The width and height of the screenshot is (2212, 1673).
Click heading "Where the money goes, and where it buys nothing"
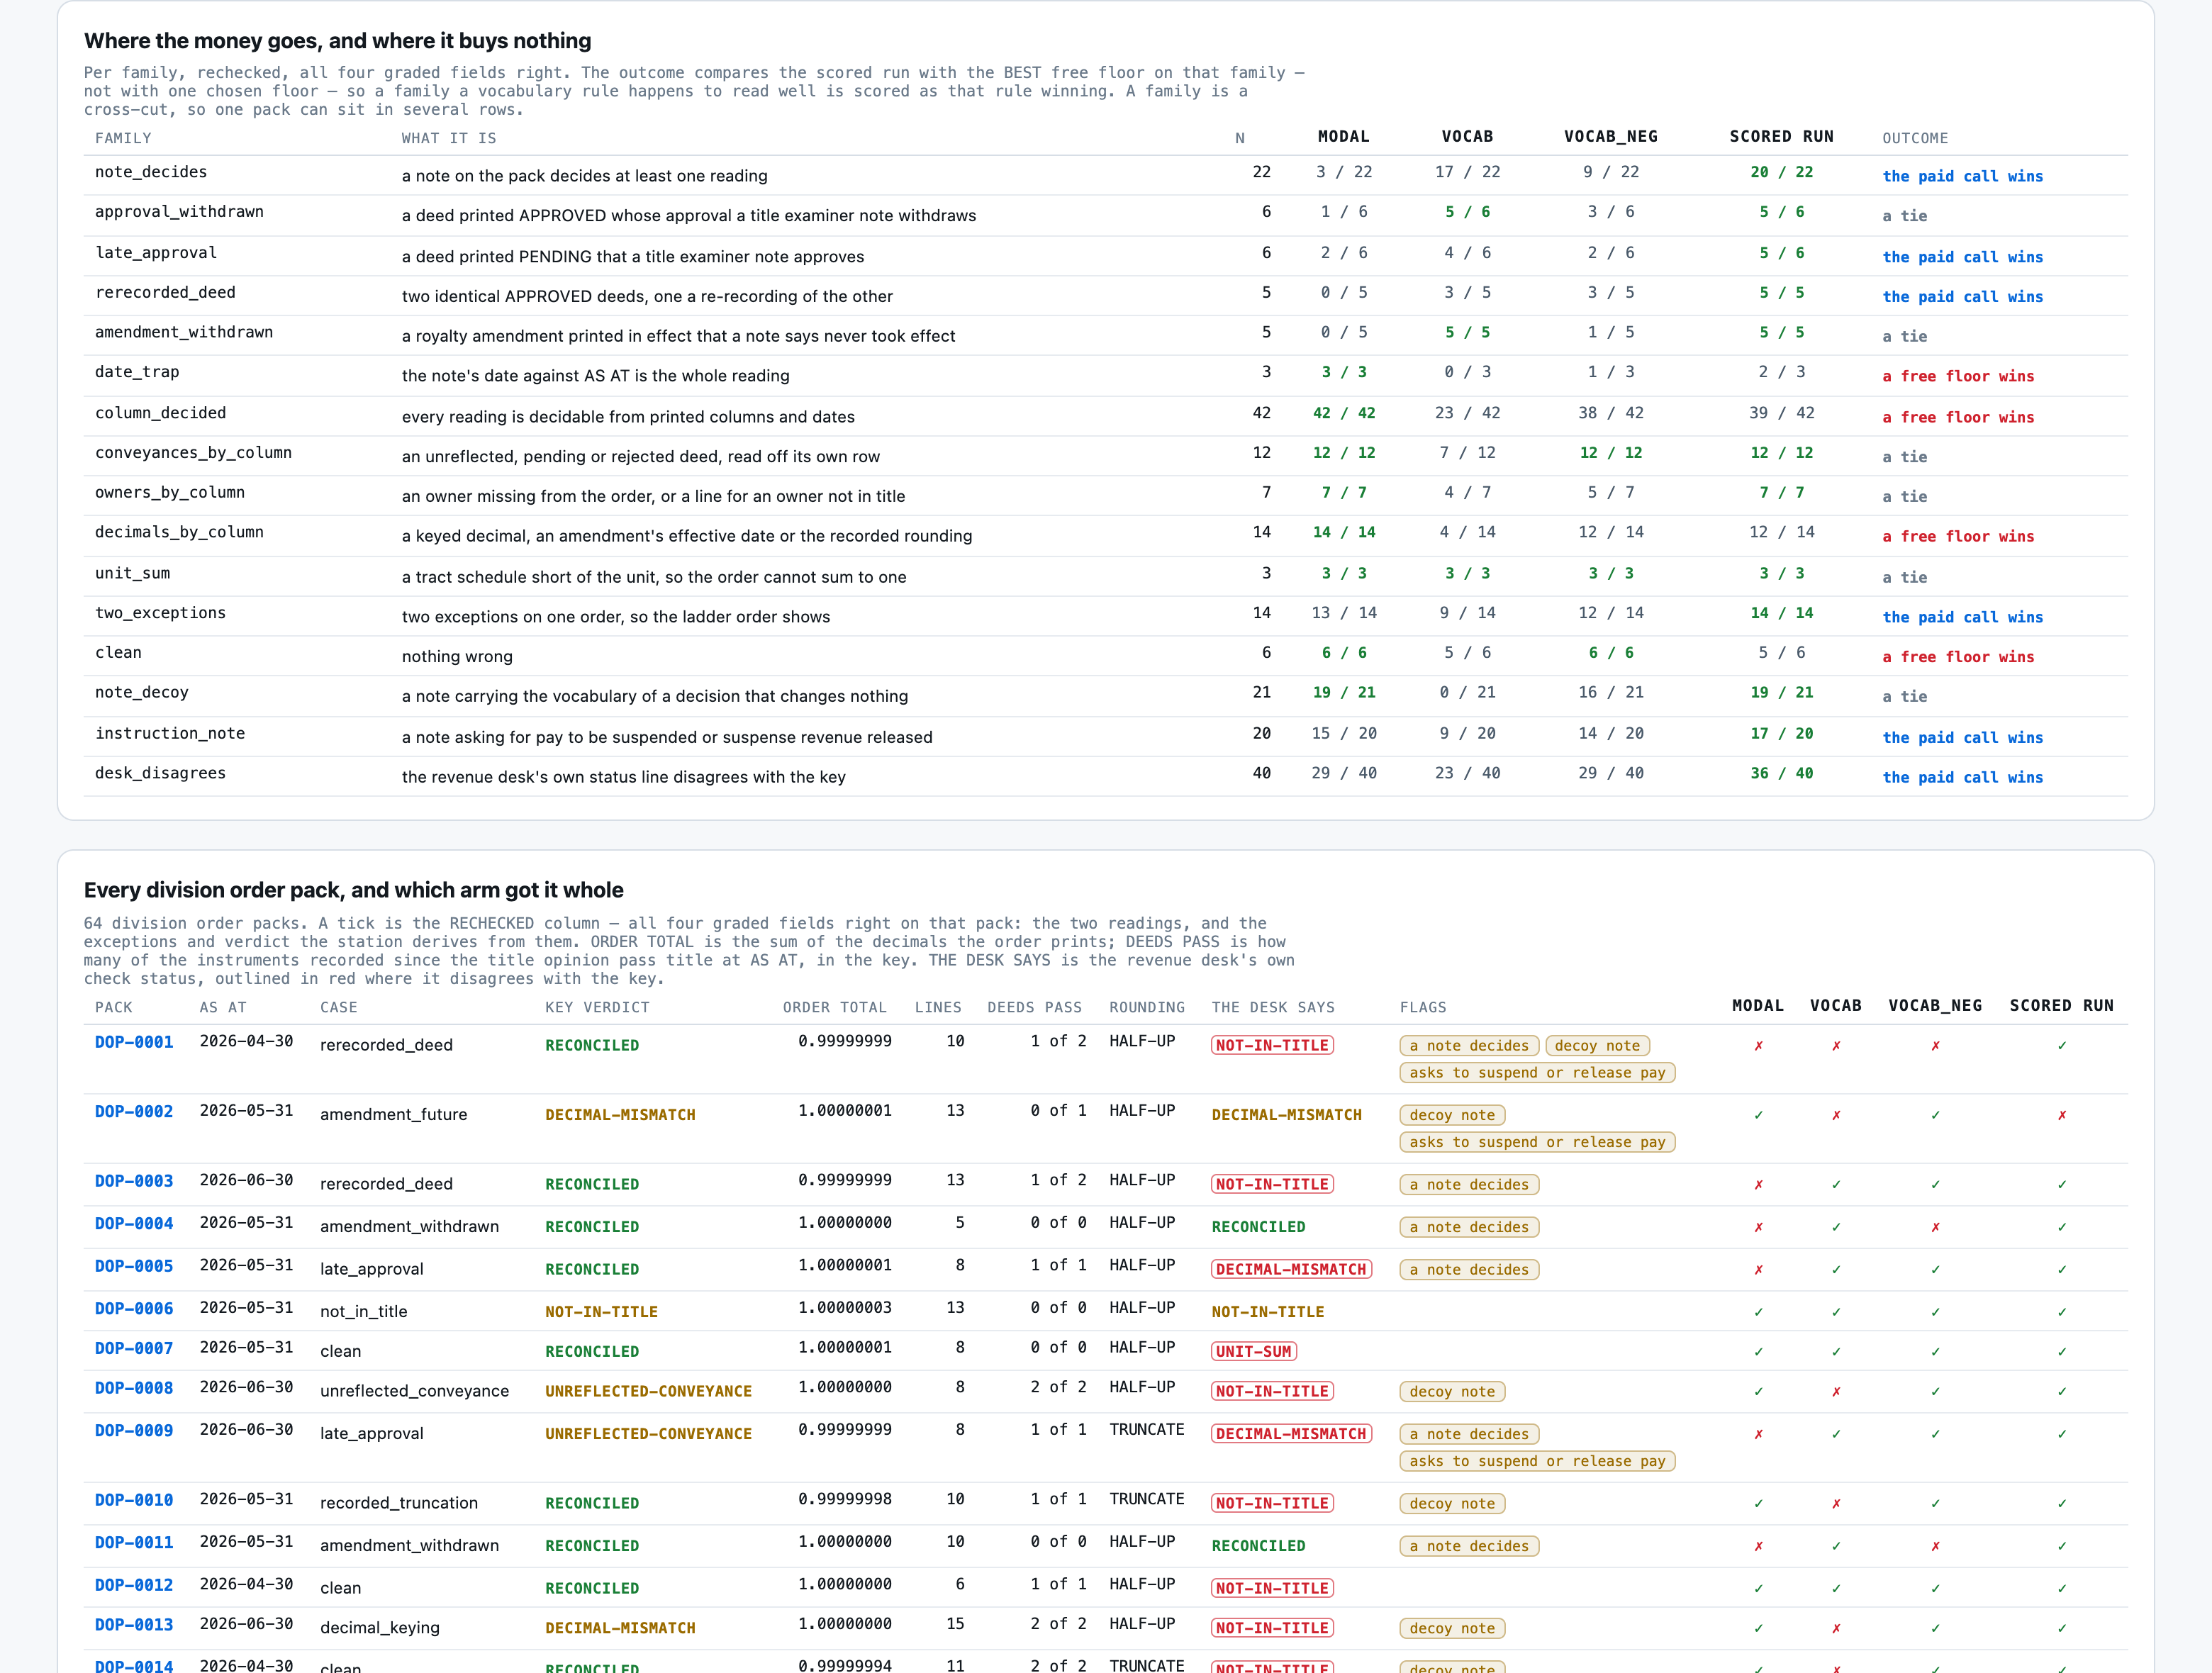(x=338, y=41)
